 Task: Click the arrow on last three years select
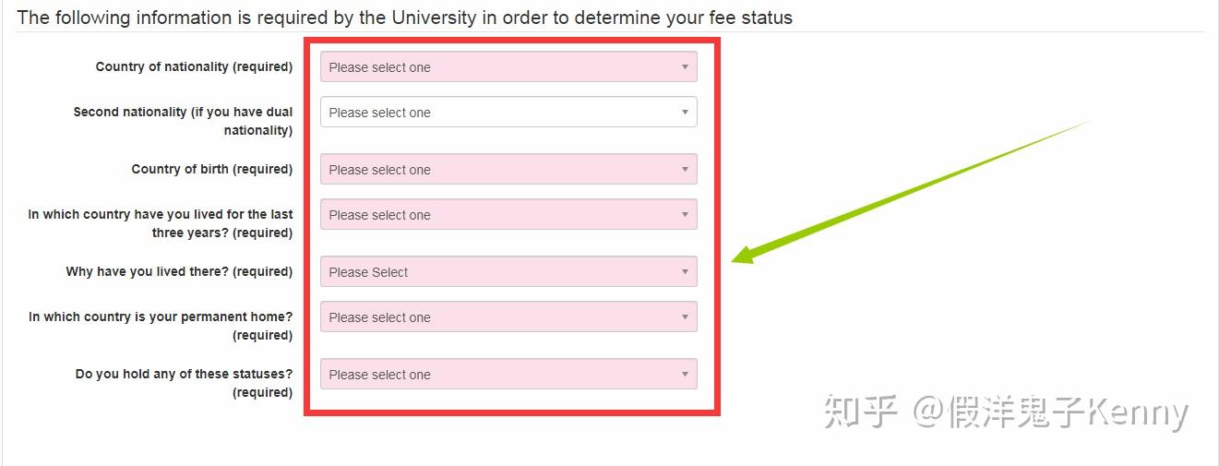coord(685,215)
